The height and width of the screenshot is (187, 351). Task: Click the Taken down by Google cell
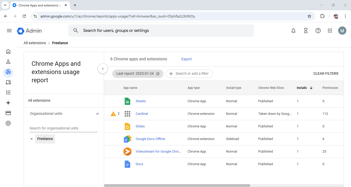275,114
